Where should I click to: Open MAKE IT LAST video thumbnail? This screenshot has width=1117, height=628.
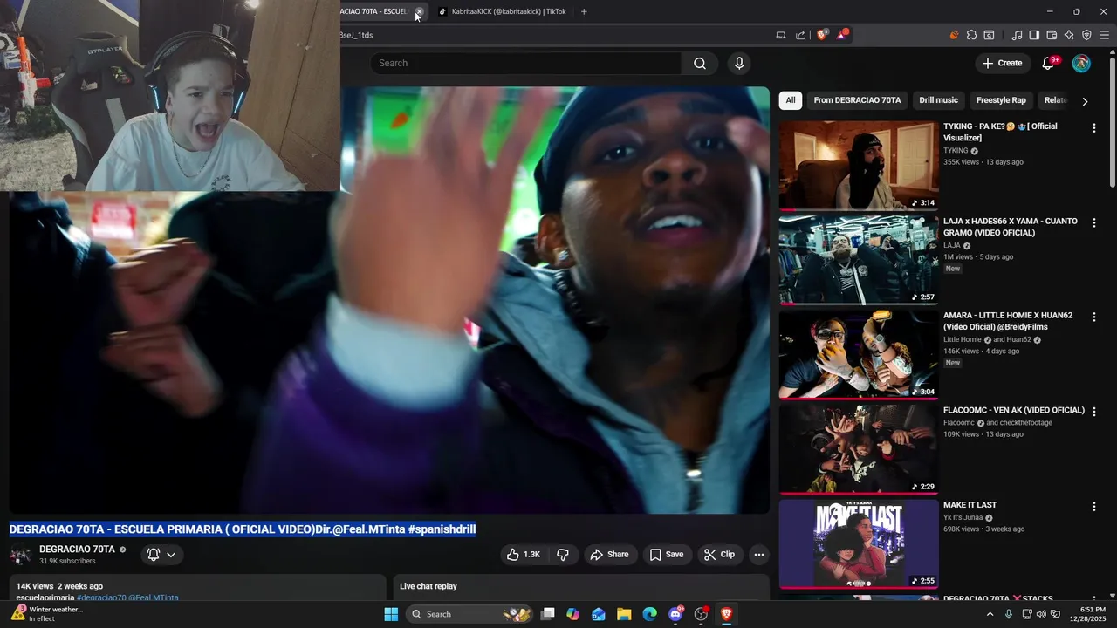tap(859, 543)
